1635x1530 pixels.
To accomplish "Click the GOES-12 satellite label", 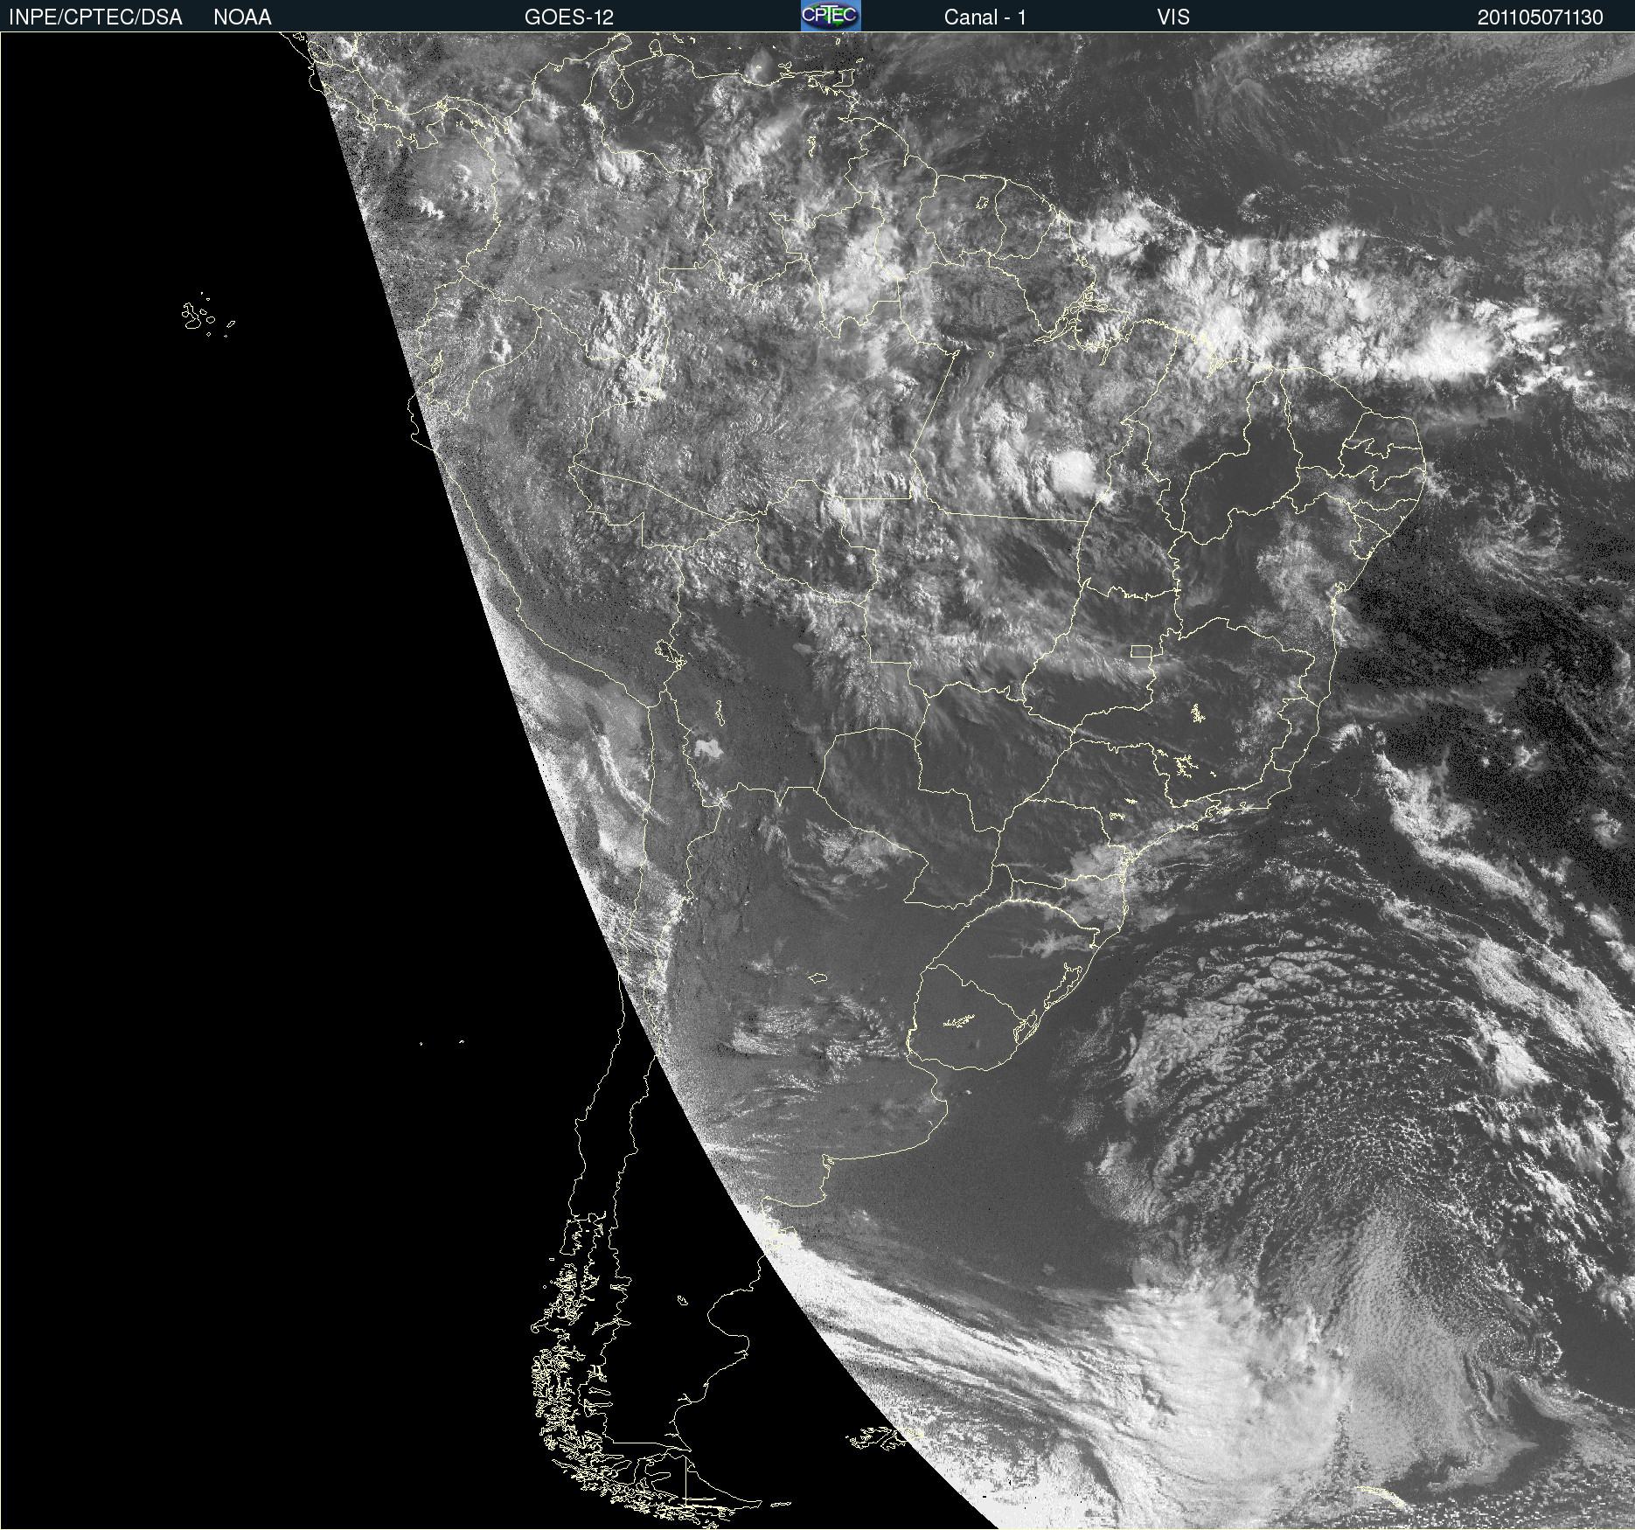I will [x=569, y=17].
